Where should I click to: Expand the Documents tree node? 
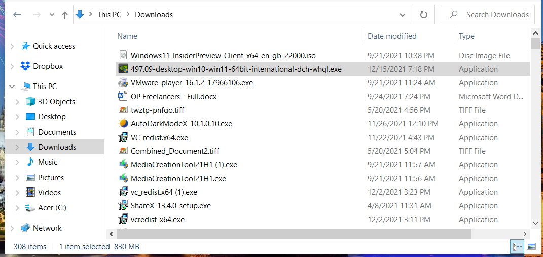click(17, 132)
